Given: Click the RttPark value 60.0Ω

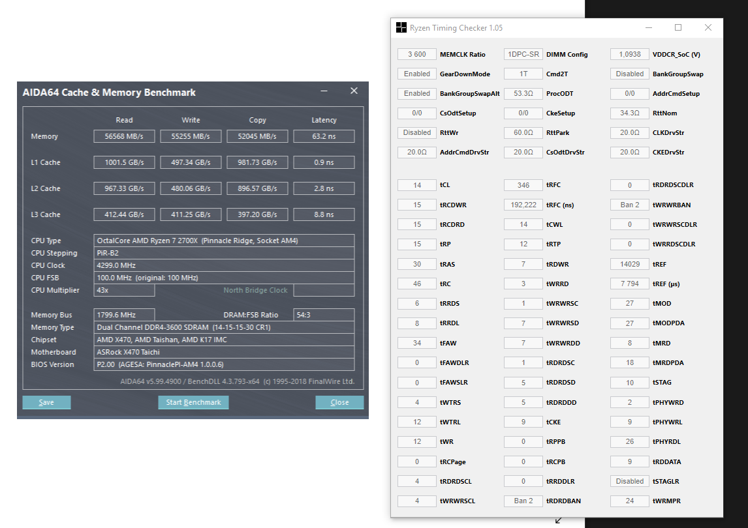Looking at the screenshot, I should pos(523,132).
